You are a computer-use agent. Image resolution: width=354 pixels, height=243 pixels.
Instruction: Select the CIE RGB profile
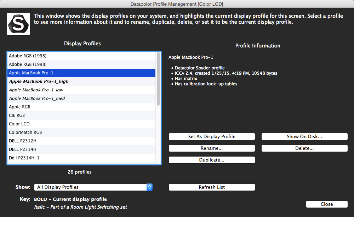81,115
